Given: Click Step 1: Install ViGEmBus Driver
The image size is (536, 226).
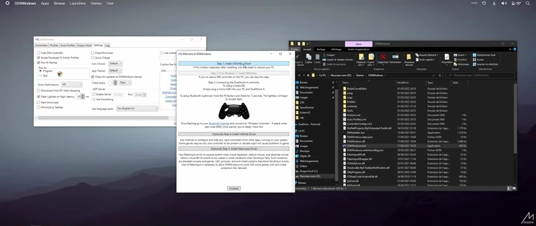Looking at the screenshot, I should (234, 63).
